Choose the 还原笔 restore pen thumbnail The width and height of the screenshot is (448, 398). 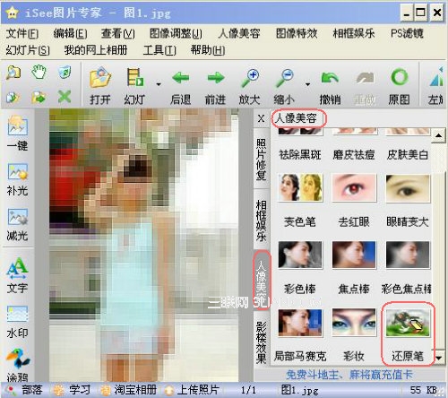[x=408, y=323]
